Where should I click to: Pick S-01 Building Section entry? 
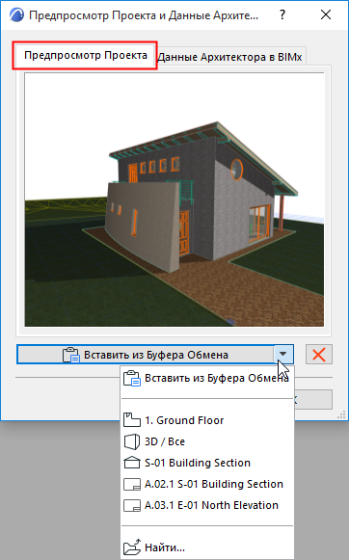(207, 463)
